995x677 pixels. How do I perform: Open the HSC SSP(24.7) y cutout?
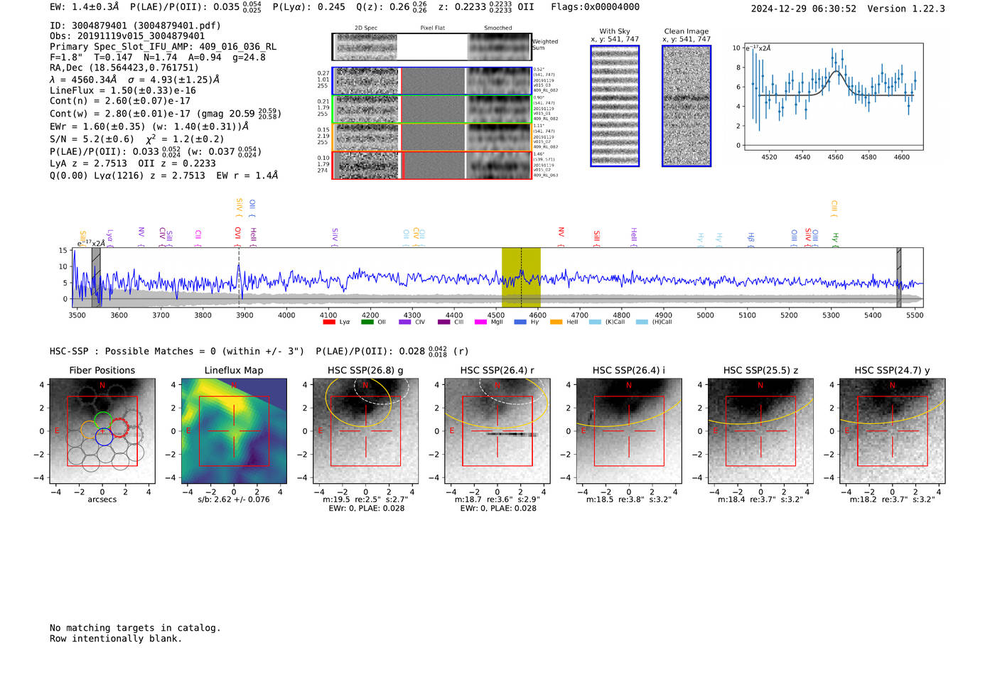[x=893, y=431]
